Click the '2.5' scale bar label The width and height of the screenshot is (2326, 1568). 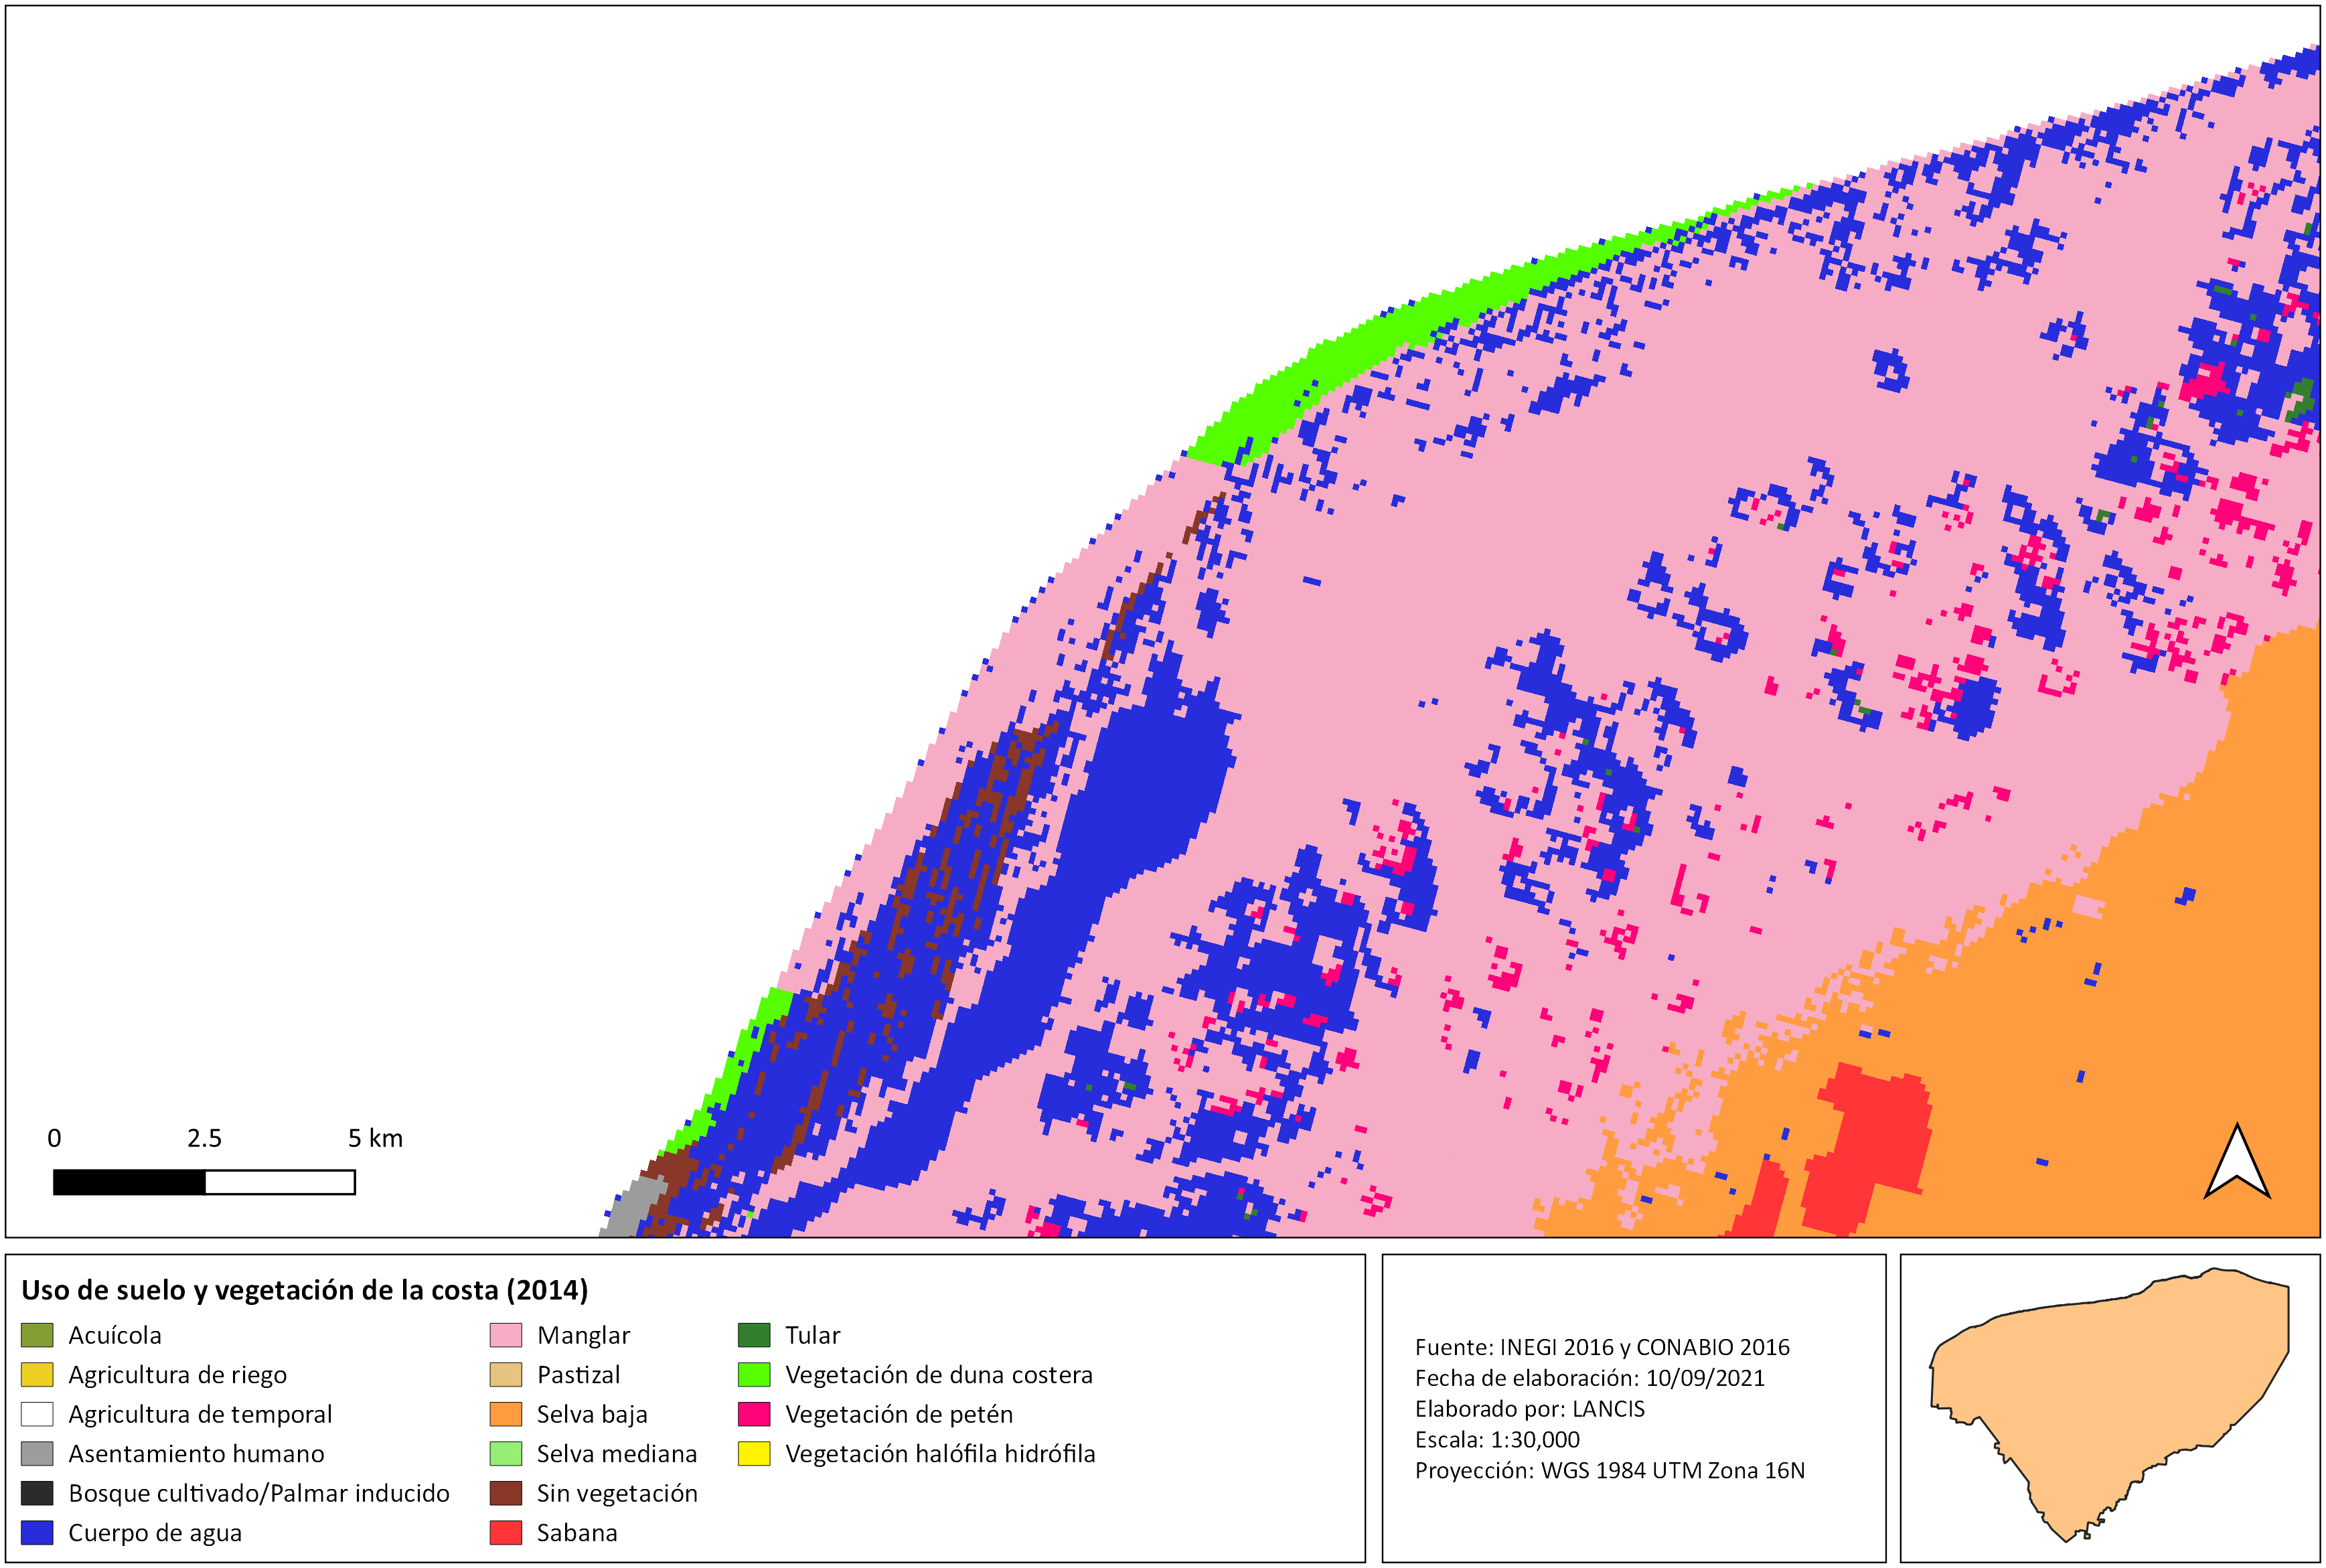pos(204,1138)
